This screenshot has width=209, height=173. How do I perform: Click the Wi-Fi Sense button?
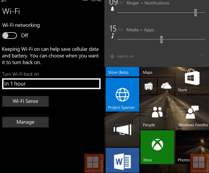(26, 101)
